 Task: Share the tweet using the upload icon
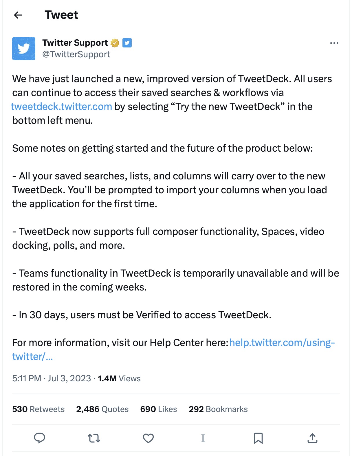click(x=312, y=438)
